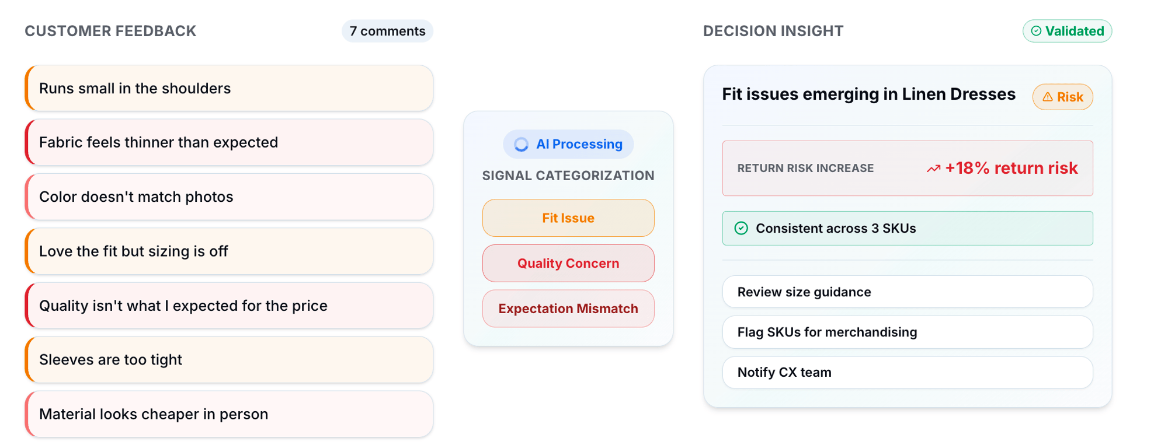The image size is (1168, 445).
Task: Click Flag SKUs for merchandising
Action: [x=907, y=332]
